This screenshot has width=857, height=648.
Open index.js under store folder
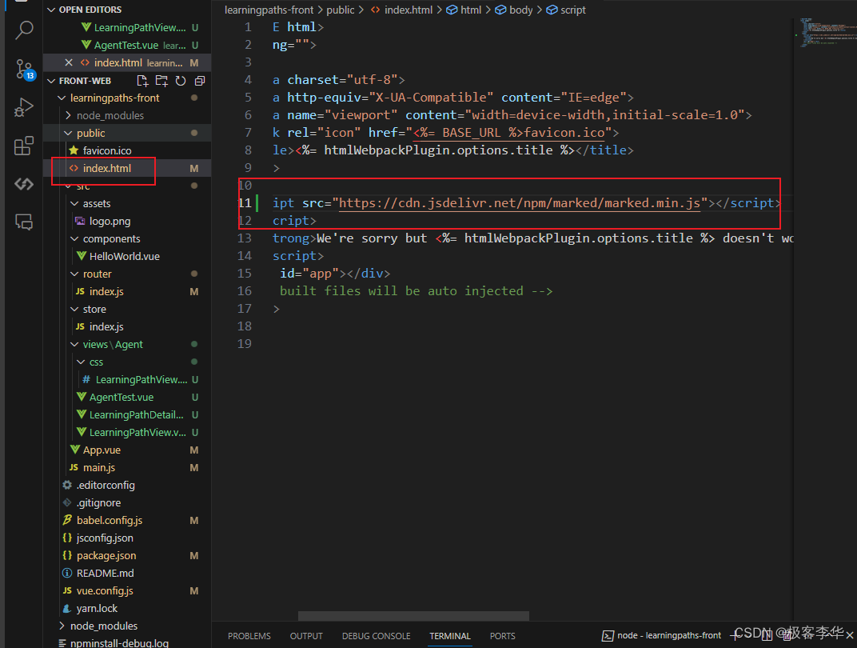tap(106, 326)
